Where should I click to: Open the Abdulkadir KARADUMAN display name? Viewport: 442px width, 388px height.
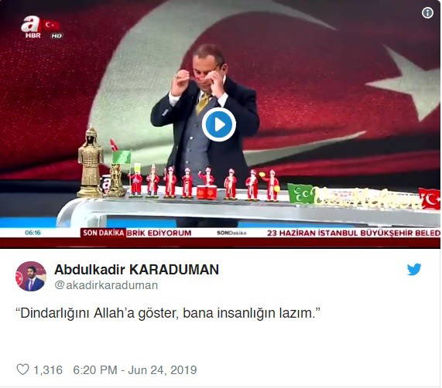(136, 270)
